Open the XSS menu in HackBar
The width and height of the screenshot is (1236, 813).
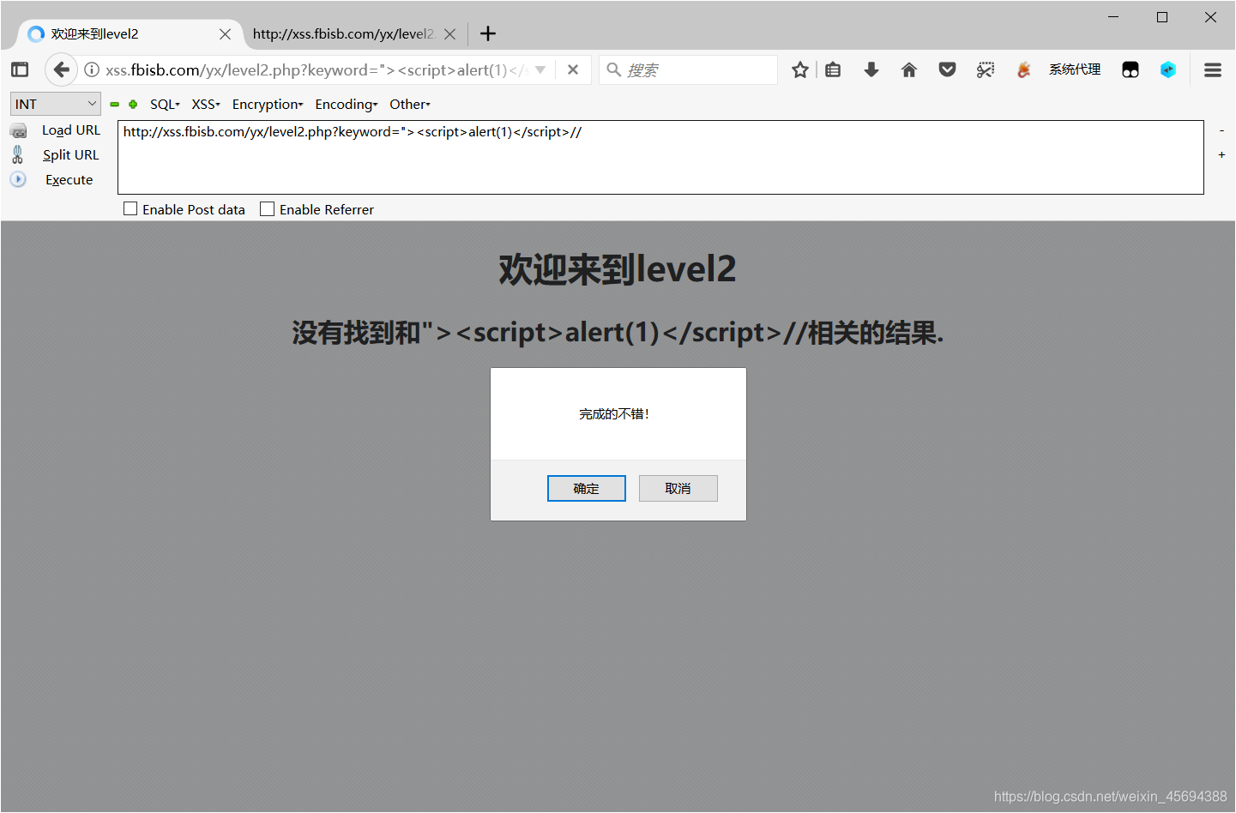tap(204, 104)
